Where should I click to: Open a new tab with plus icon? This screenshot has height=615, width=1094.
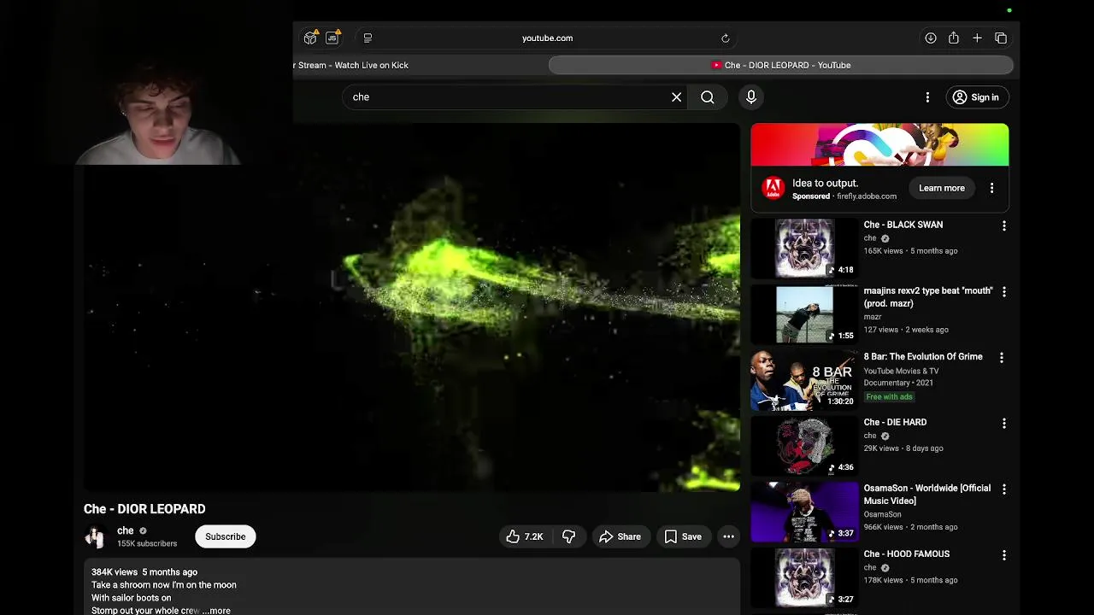point(977,38)
